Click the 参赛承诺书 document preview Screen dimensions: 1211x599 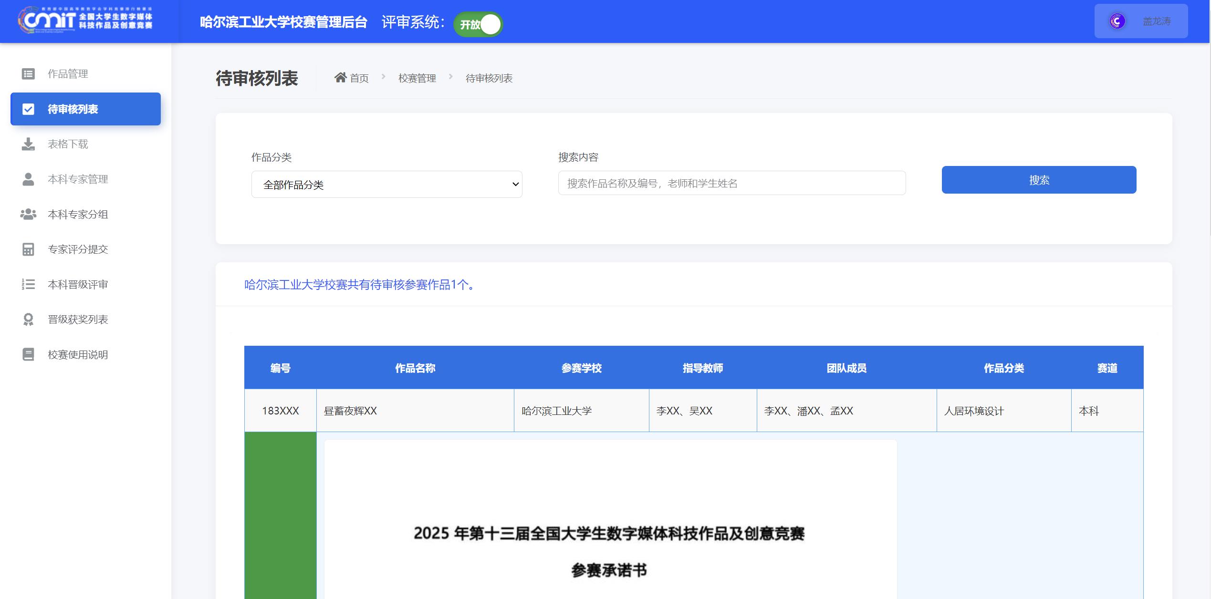[x=610, y=519]
